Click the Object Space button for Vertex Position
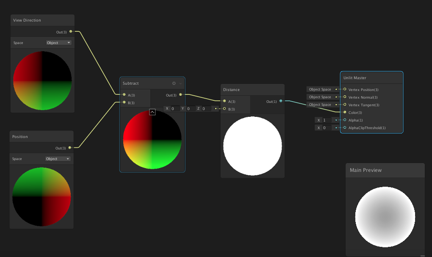Viewport: 432px width, 257px height. (320, 89)
